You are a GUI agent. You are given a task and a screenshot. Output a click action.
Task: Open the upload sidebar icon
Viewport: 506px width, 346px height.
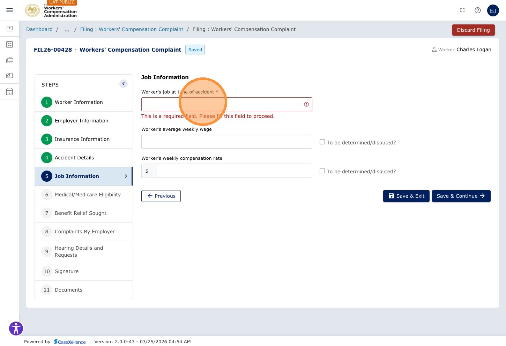click(10, 28)
